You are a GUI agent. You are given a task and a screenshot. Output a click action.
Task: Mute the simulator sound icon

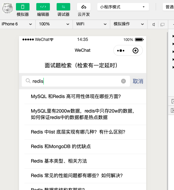pos(154,24)
